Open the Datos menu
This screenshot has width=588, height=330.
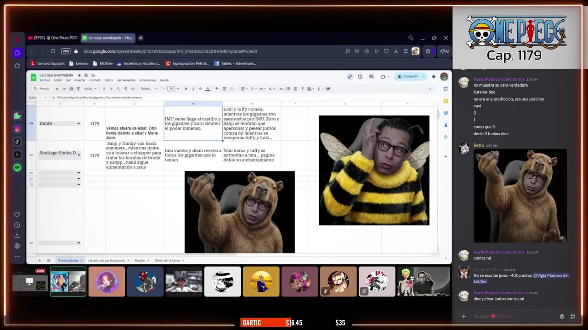pyautogui.click(x=108, y=80)
